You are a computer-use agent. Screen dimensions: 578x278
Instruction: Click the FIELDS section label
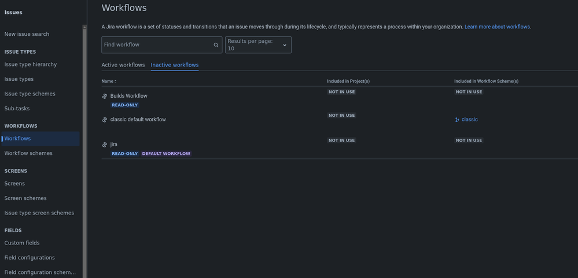(13, 231)
